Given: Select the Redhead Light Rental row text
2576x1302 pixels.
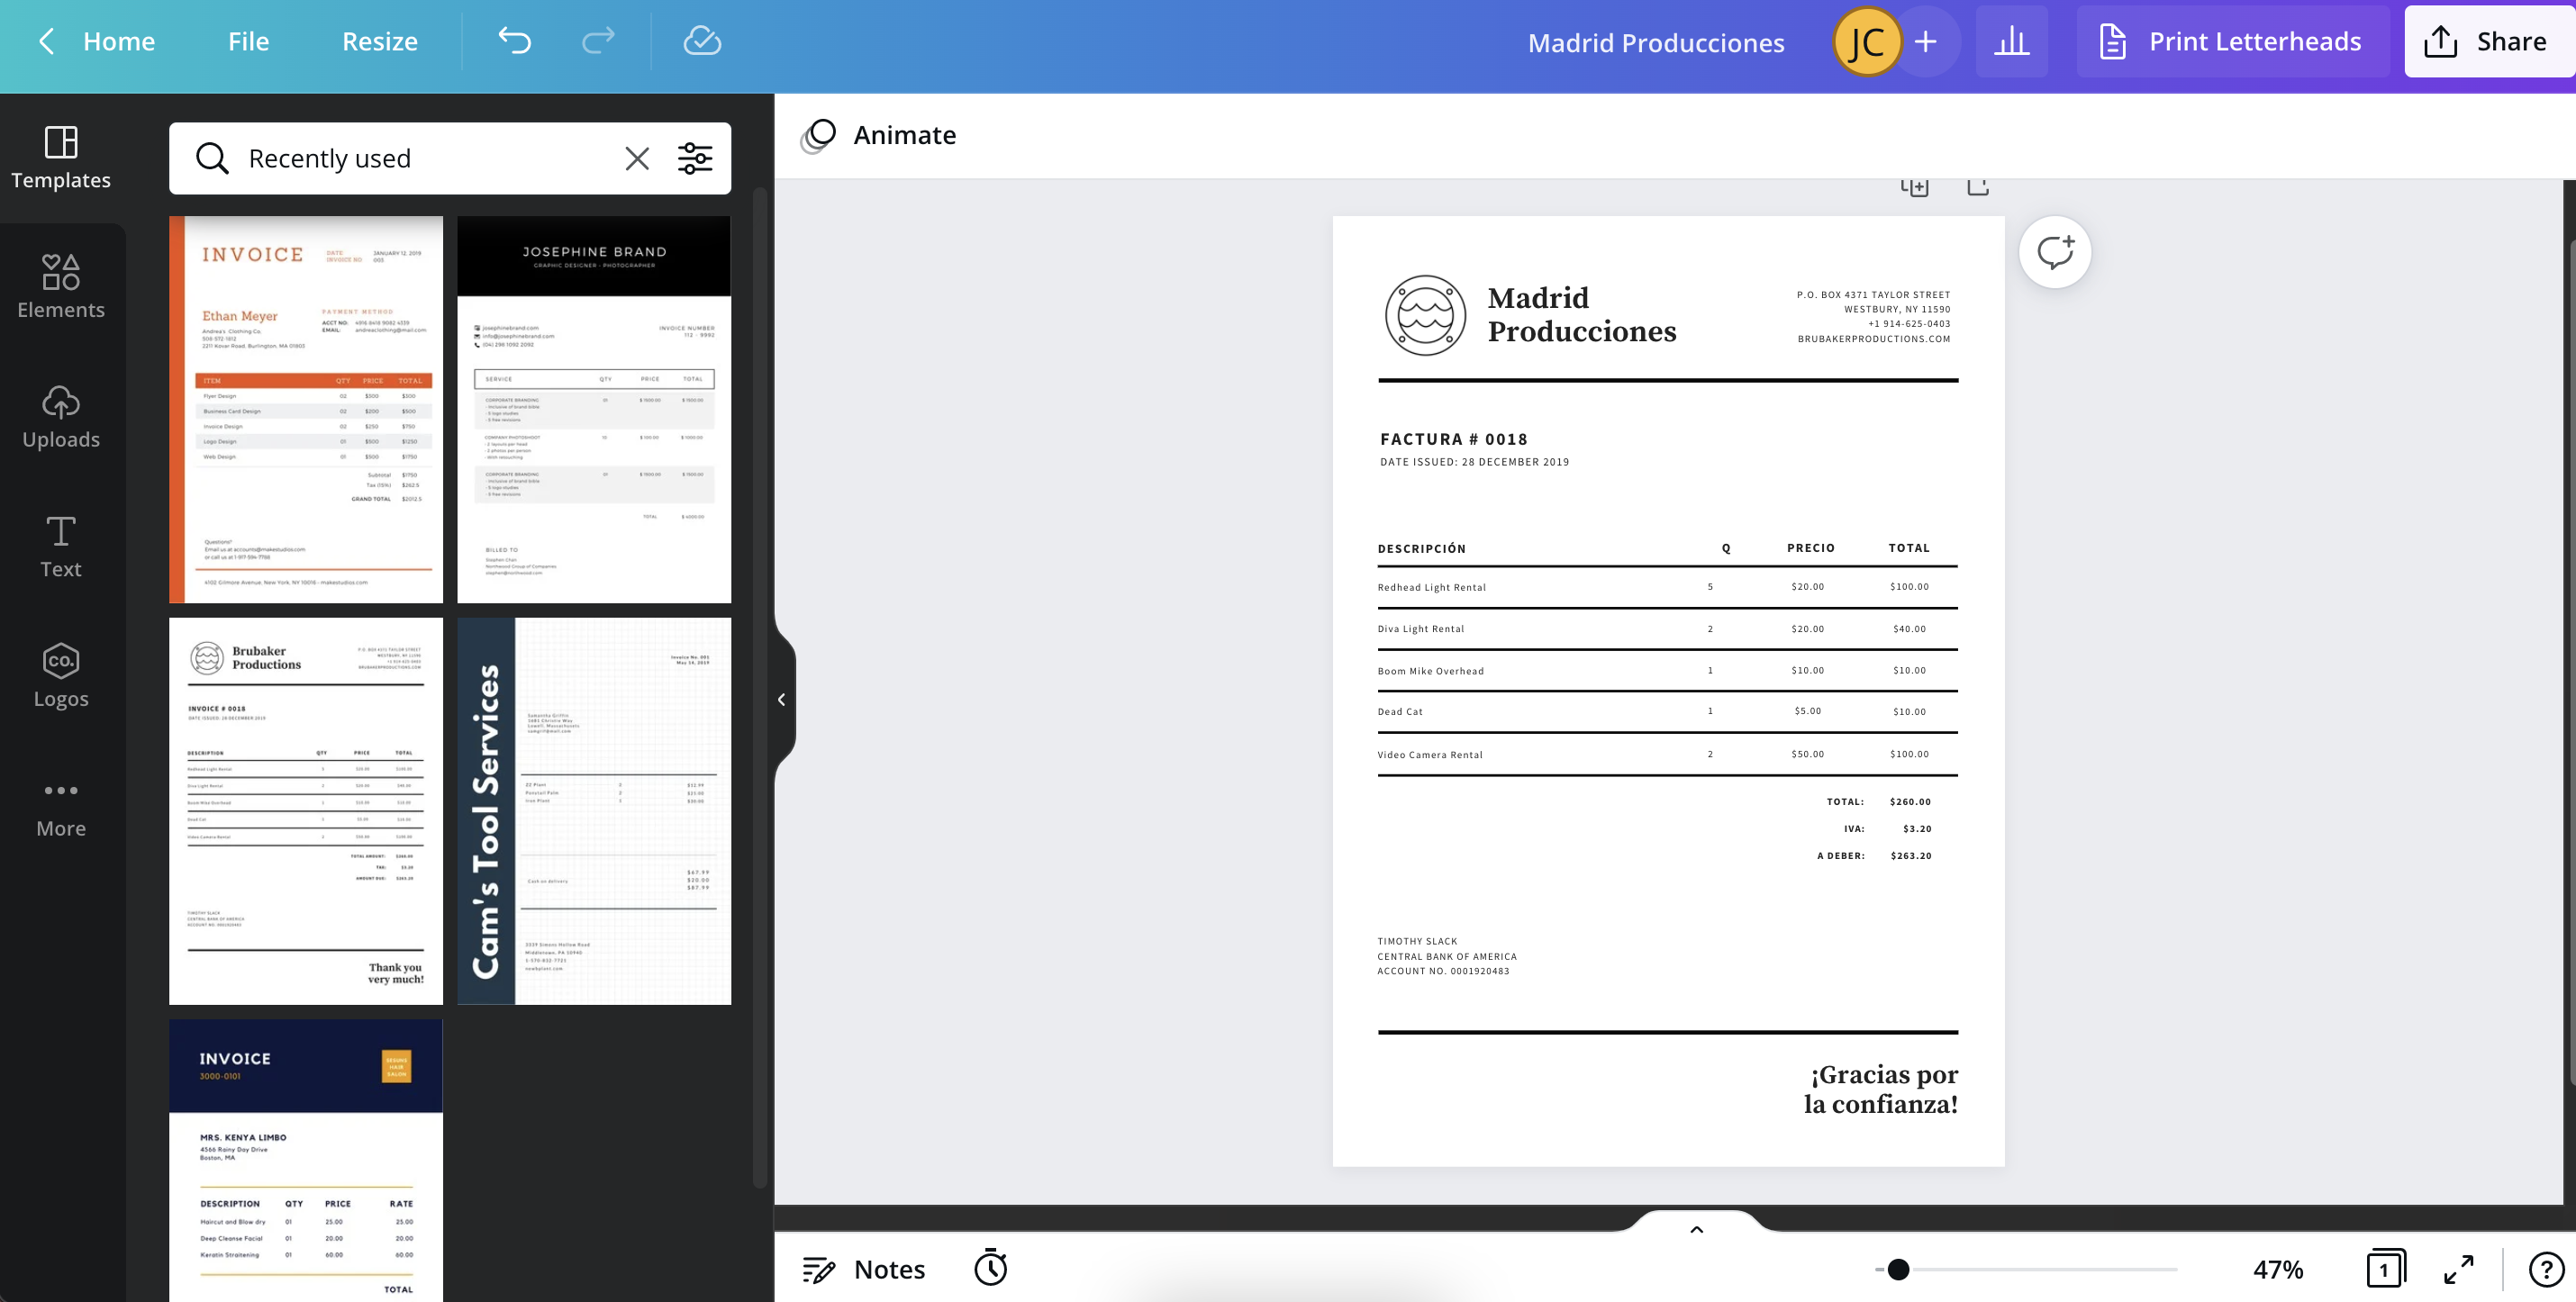Looking at the screenshot, I should tap(1432, 587).
